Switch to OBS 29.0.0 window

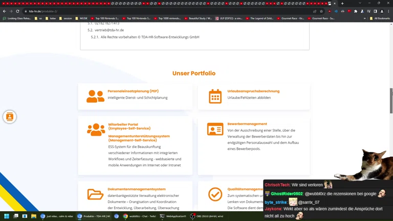207,216
